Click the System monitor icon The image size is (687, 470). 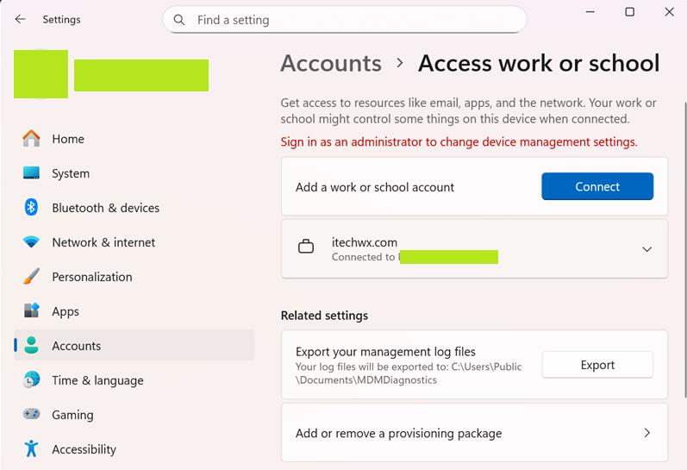[31, 172]
